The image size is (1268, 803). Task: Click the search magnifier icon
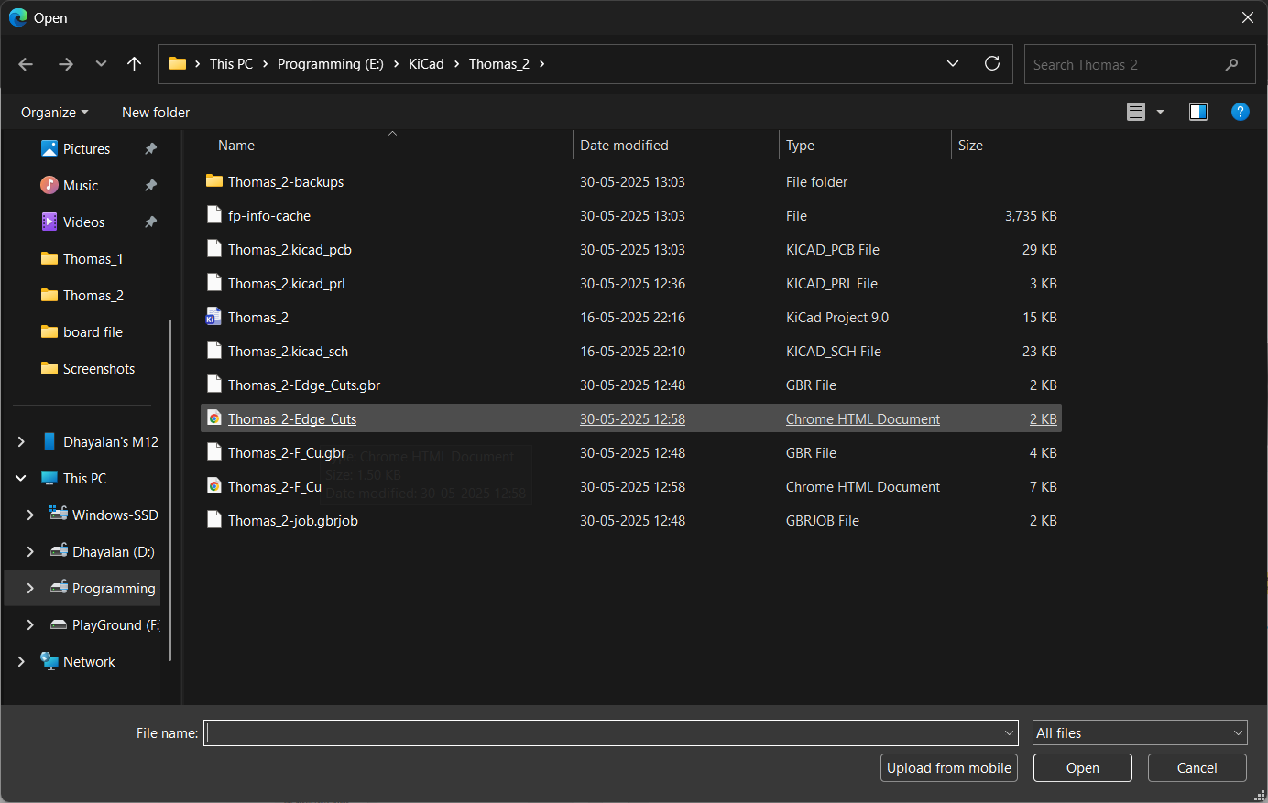tap(1231, 64)
